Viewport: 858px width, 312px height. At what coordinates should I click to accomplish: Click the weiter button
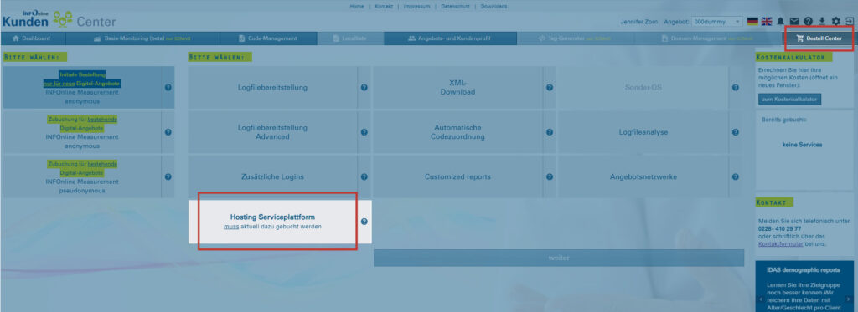(559, 258)
